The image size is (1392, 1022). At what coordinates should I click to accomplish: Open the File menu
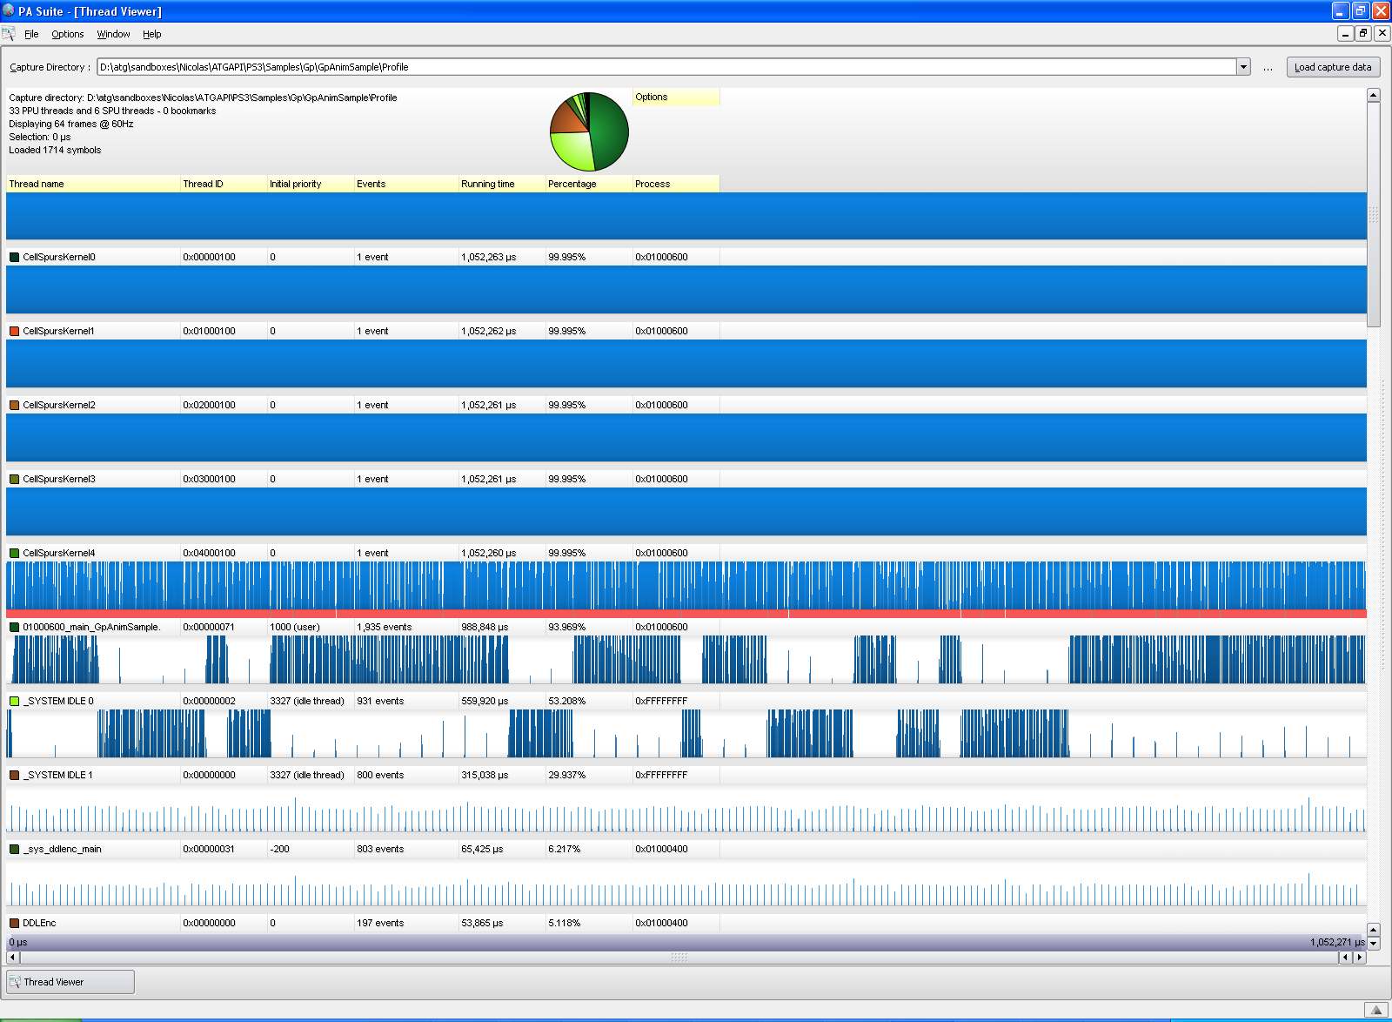31,34
